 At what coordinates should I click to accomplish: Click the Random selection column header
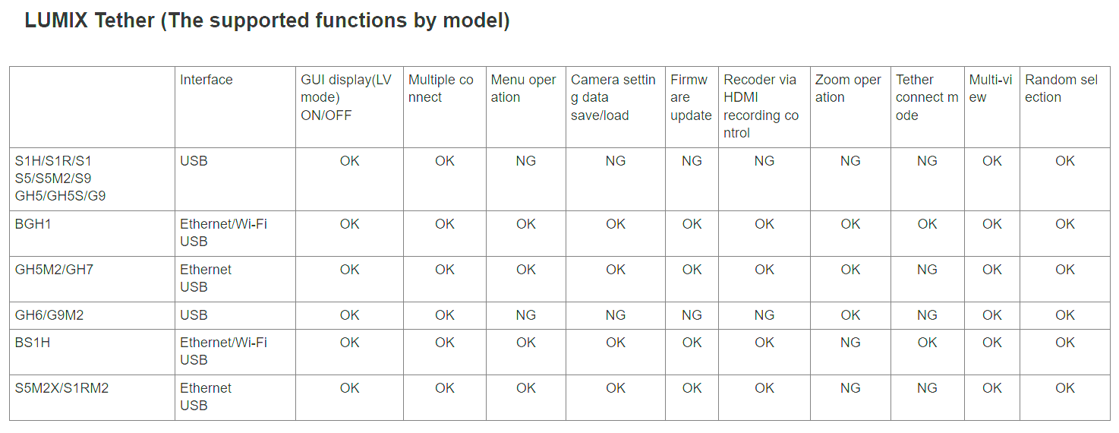click(1061, 88)
